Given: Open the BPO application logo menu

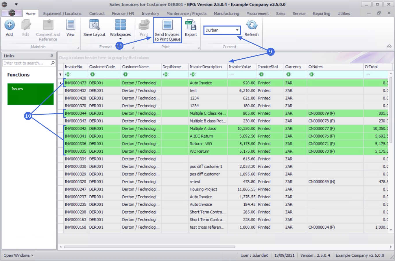Looking at the screenshot, I should point(12,13).
